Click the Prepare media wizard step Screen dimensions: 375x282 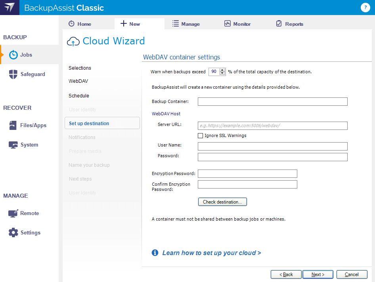85,151
